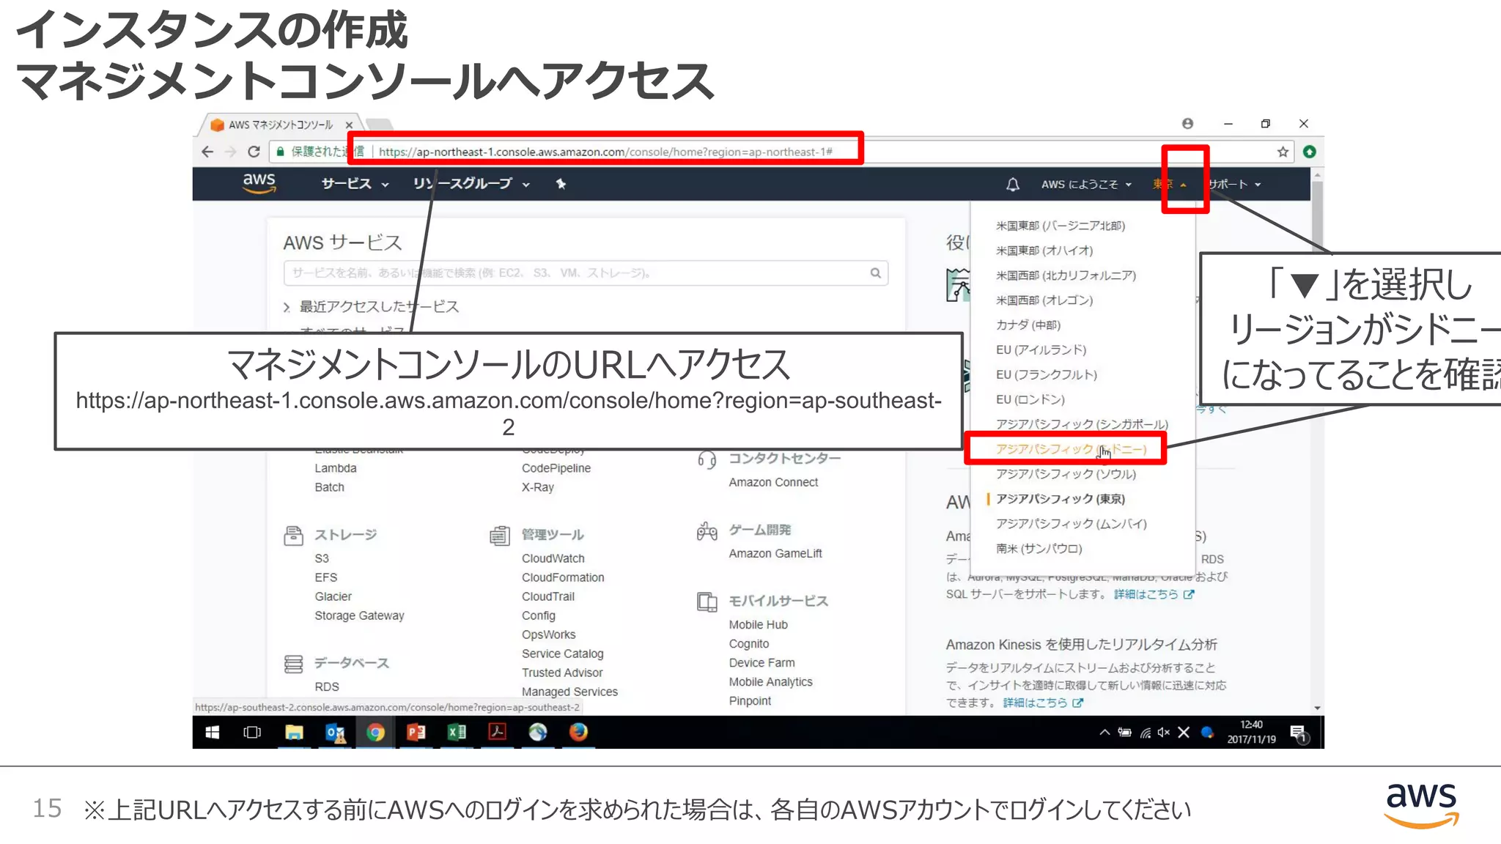Image resolution: width=1501 pixels, height=844 pixels.
Task: Select region アジアパシフィック (東京)
Action: pos(1061,499)
